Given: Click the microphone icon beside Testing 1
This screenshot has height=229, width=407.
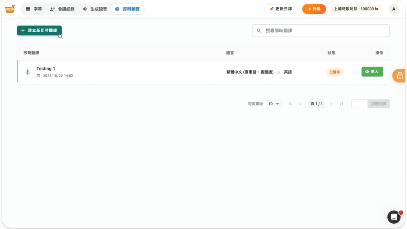Looking at the screenshot, I should point(28,72).
